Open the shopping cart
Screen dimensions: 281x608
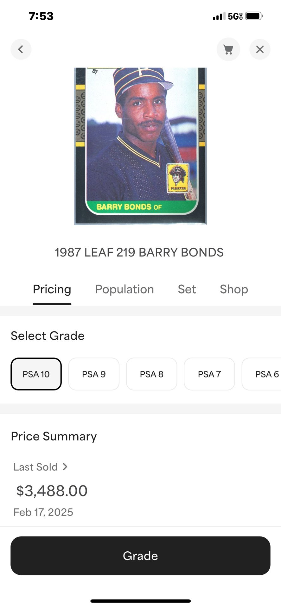coord(228,49)
